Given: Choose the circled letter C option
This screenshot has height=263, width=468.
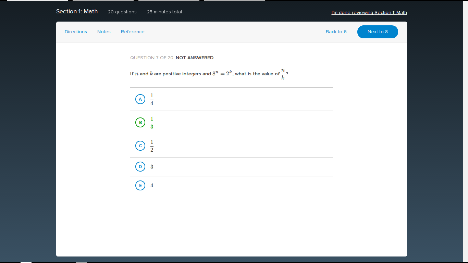Looking at the screenshot, I should 140,146.
